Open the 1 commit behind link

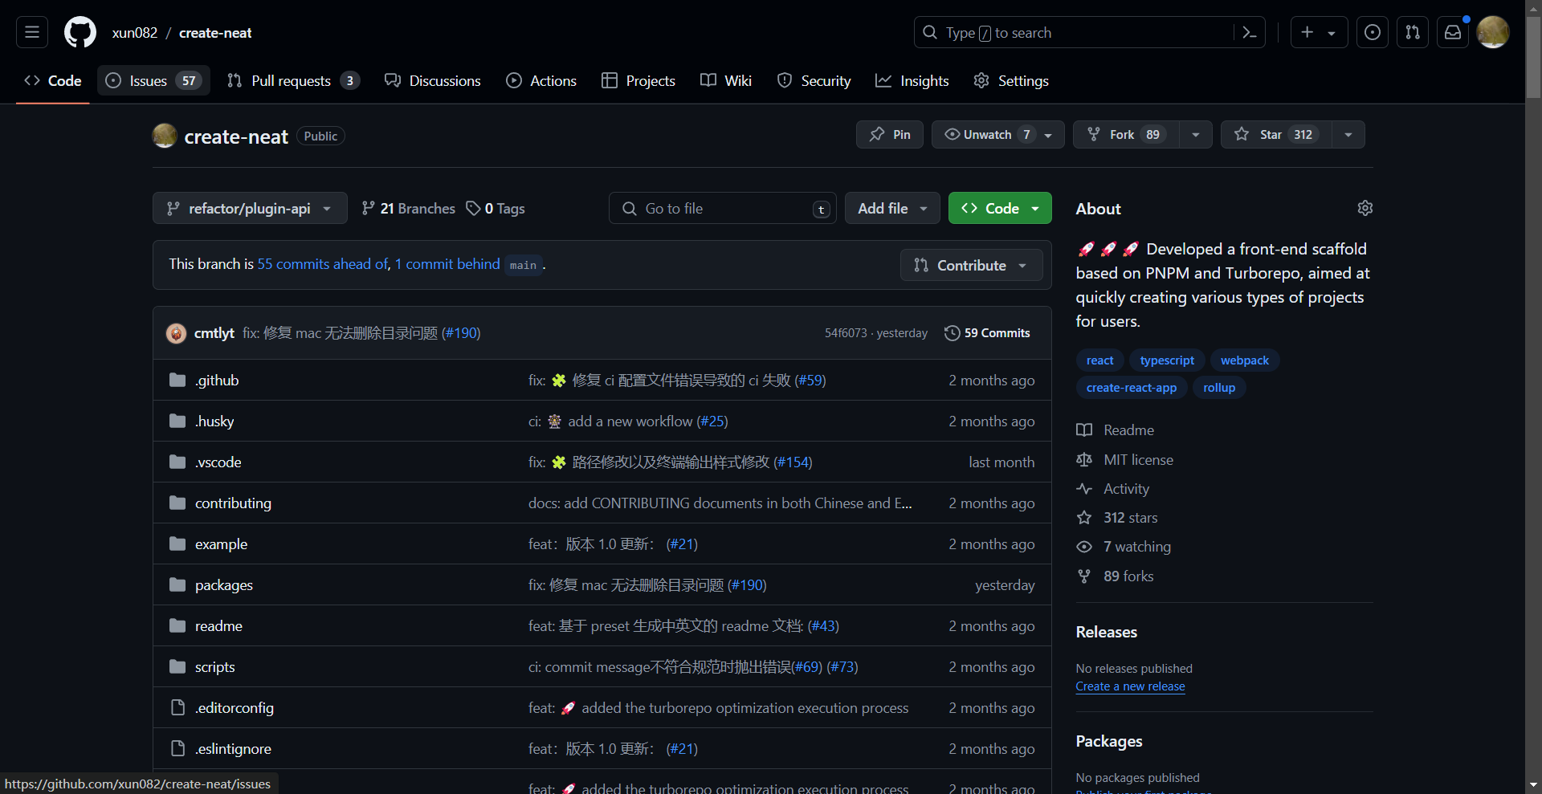(x=447, y=264)
